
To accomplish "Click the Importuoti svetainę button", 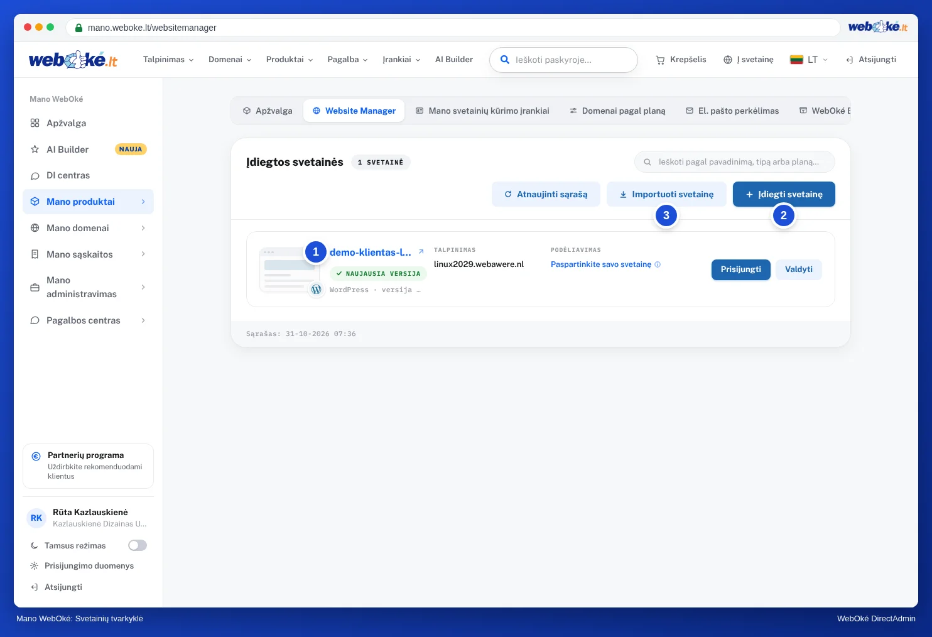I will click(666, 194).
